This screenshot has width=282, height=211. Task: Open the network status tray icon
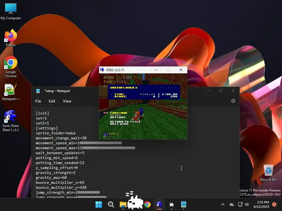tap(240, 204)
